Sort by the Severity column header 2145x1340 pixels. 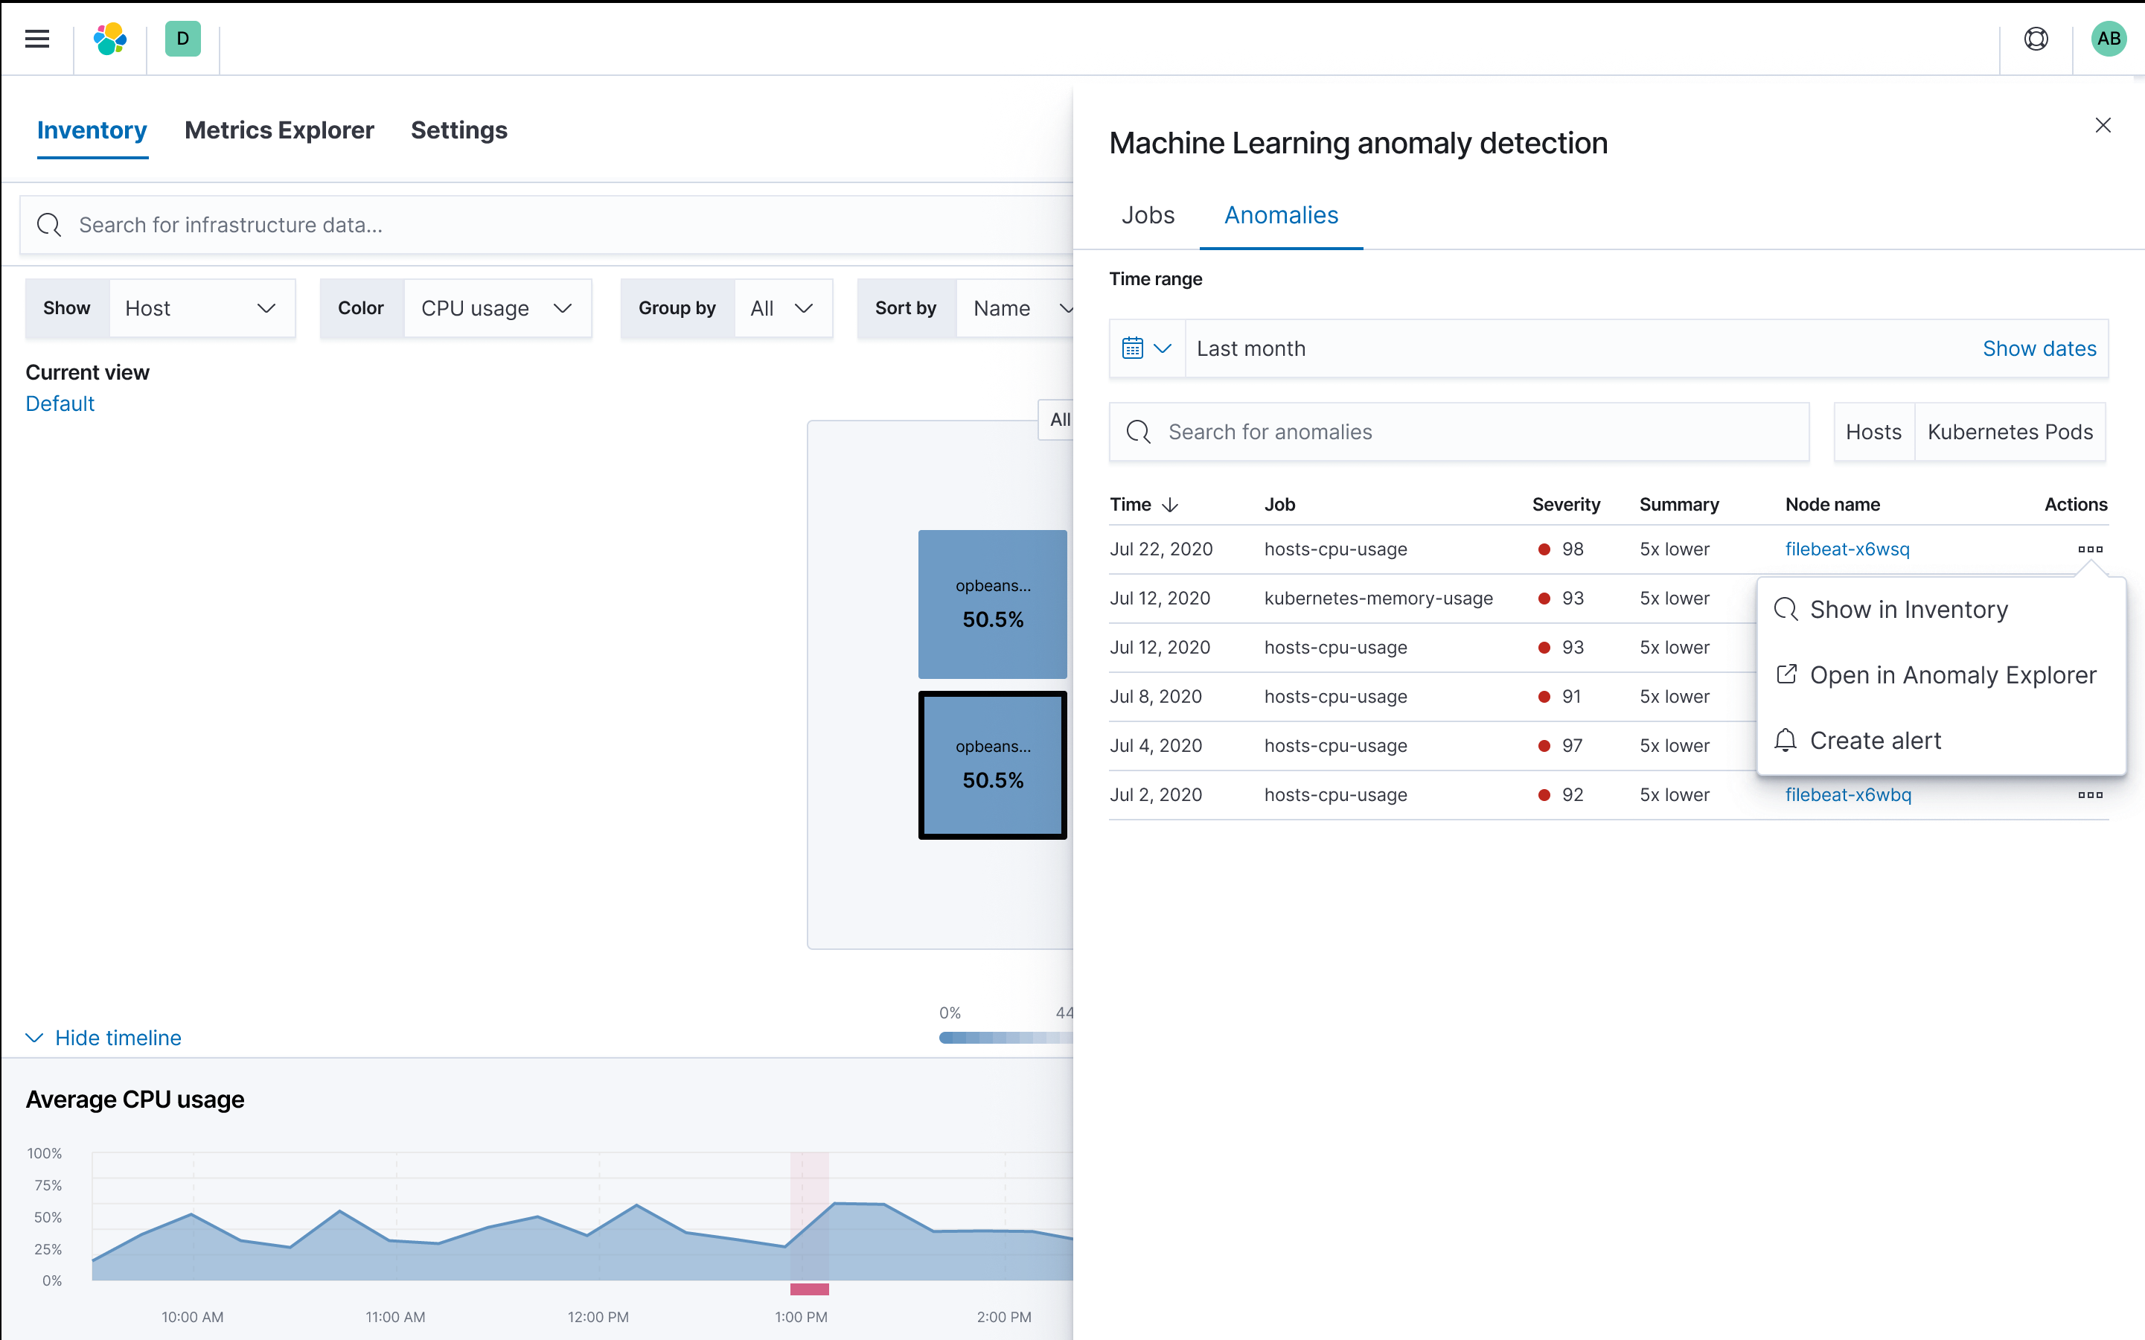coord(1565,504)
